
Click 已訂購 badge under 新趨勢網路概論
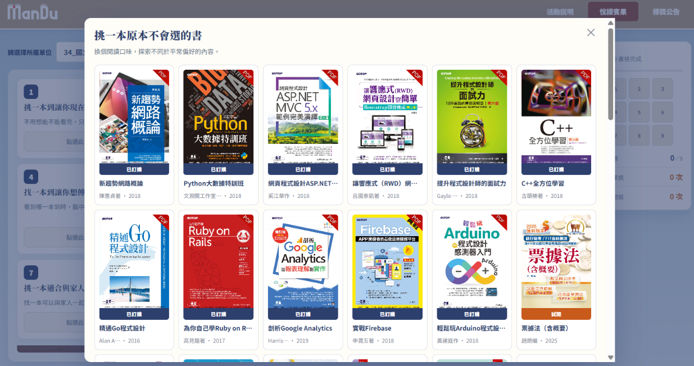(134, 169)
